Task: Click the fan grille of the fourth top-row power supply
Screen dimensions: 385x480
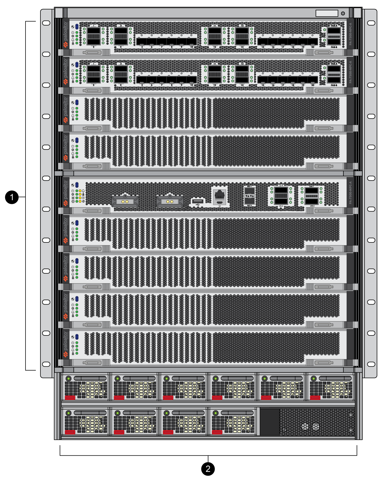Action: [x=233, y=390]
